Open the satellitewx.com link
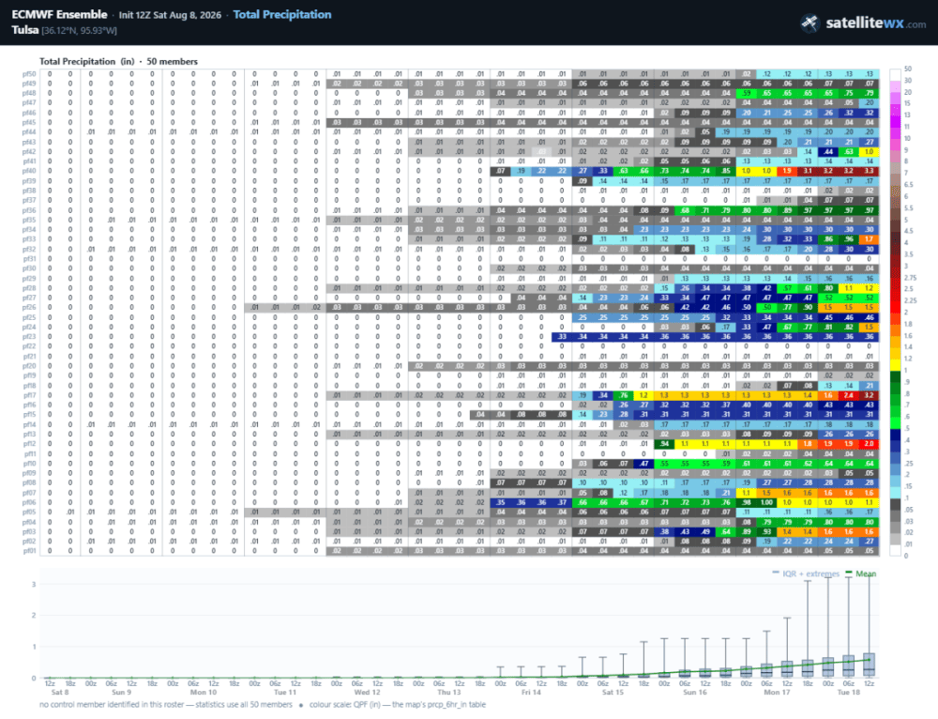This screenshot has height=719, width=938. point(876,23)
